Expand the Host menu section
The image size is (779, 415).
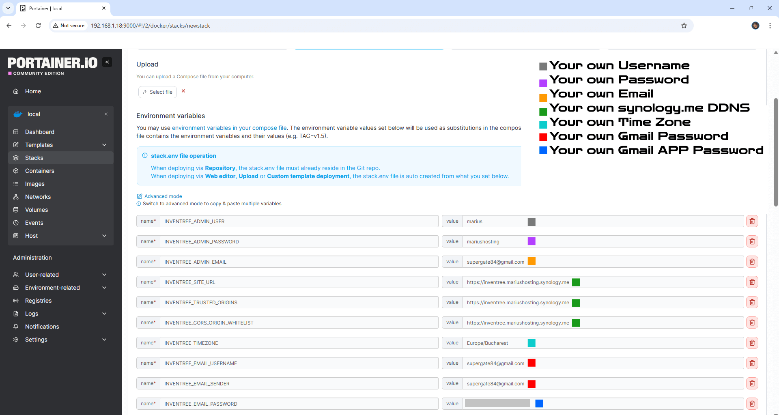tap(104, 236)
